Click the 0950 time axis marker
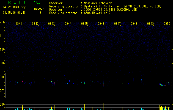This screenshot has height=110, width=173. click(167, 24)
